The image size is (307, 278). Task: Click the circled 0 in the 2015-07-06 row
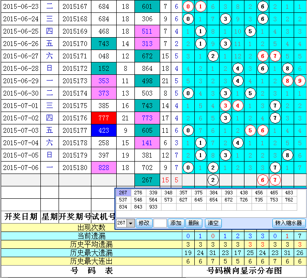pyautogui.click(x=188, y=168)
